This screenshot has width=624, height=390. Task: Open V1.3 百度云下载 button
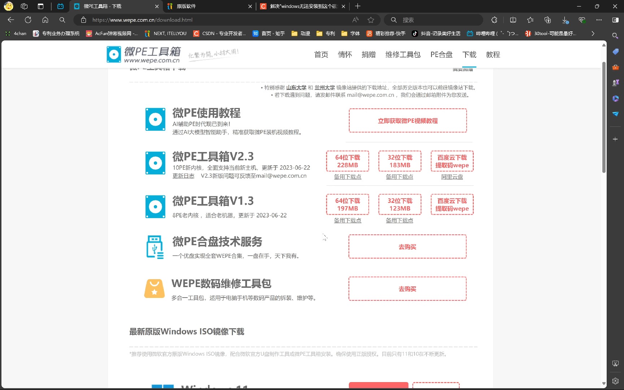point(452,204)
